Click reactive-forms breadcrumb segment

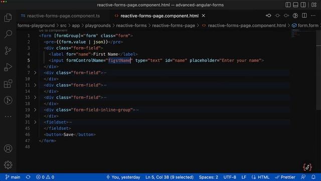(x=131, y=26)
